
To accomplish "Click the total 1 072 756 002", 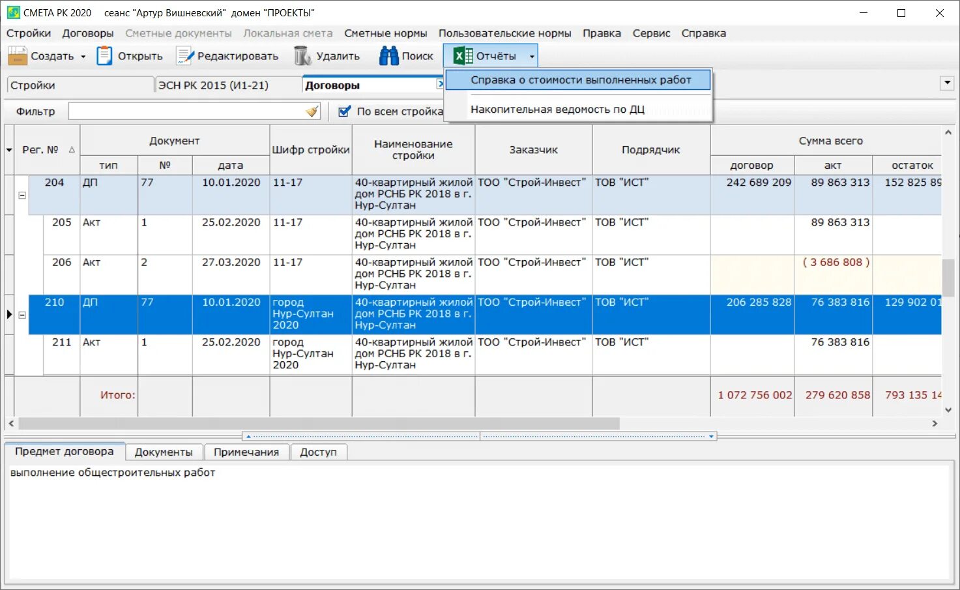I will tap(755, 395).
